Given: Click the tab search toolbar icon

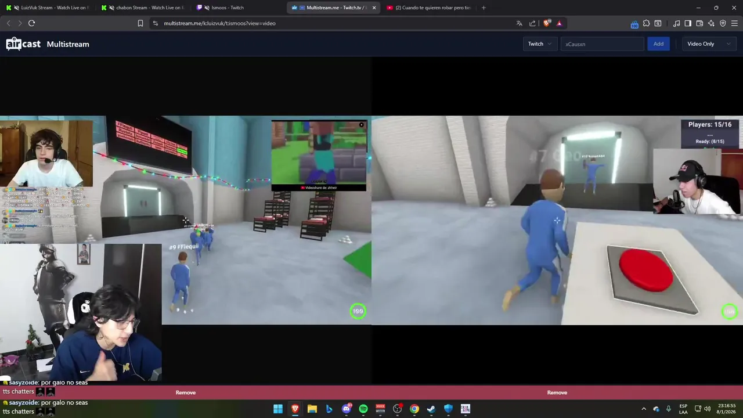Looking at the screenshot, I should click(x=658, y=23).
